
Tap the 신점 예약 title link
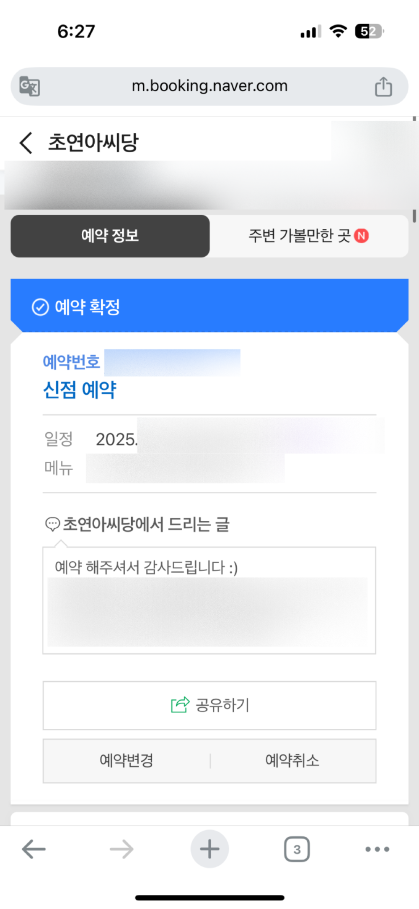click(80, 390)
